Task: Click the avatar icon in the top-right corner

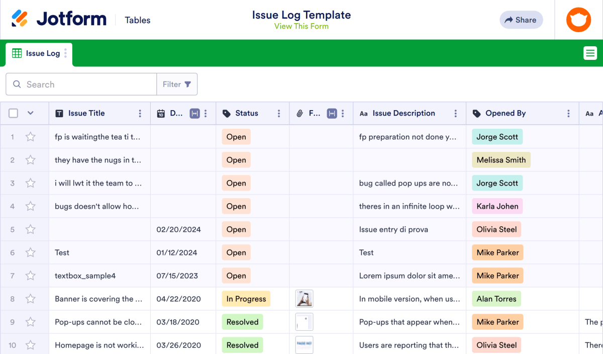Action: pos(578,20)
